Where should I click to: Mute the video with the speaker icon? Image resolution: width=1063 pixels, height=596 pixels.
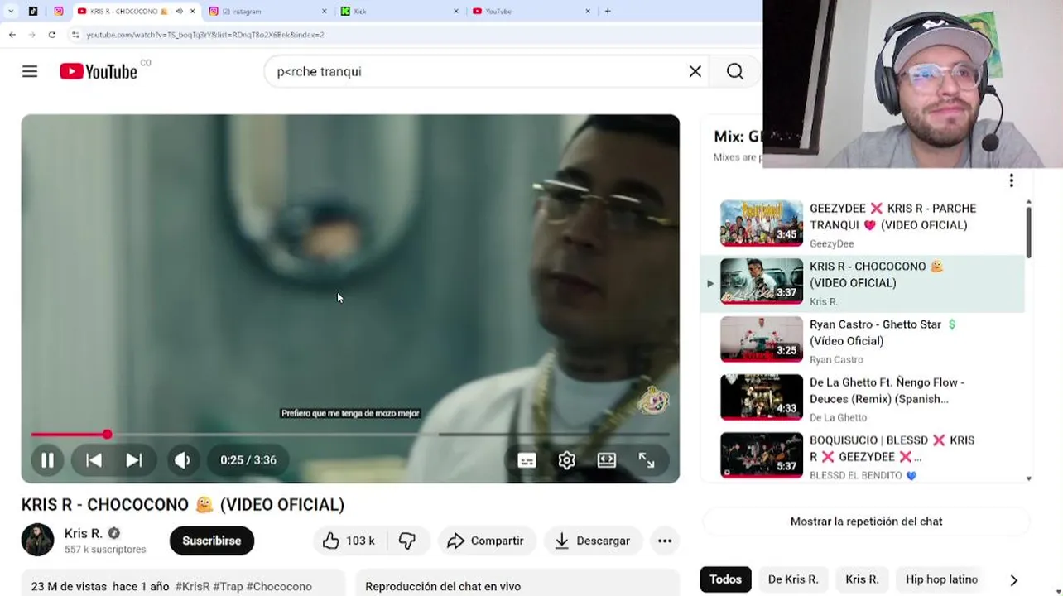tap(183, 460)
